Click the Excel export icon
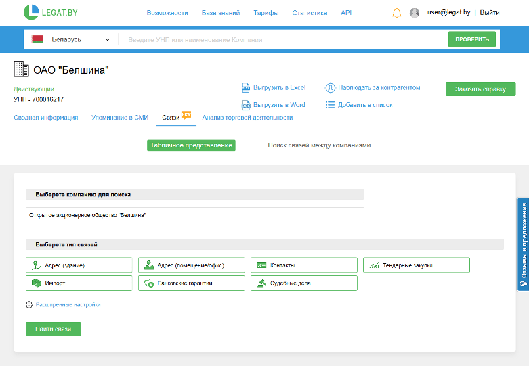Viewport: 529px width, 366px height. point(247,88)
